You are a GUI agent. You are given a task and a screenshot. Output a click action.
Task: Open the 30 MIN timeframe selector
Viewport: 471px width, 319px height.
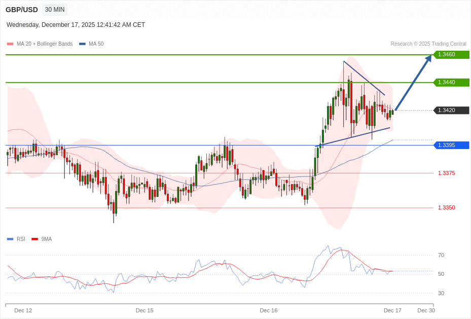tap(54, 9)
